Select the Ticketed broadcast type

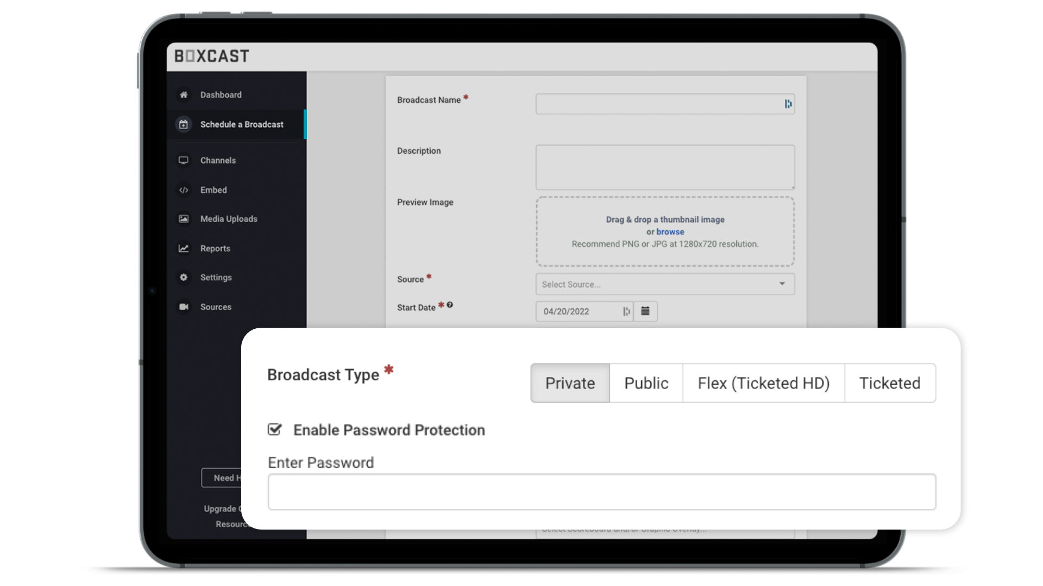tap(890, 383)
